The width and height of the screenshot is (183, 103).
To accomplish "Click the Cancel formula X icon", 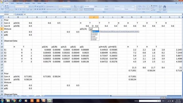I will 18,14.
